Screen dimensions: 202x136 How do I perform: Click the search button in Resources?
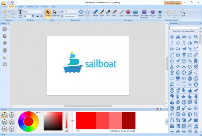[x=200, y=28]
